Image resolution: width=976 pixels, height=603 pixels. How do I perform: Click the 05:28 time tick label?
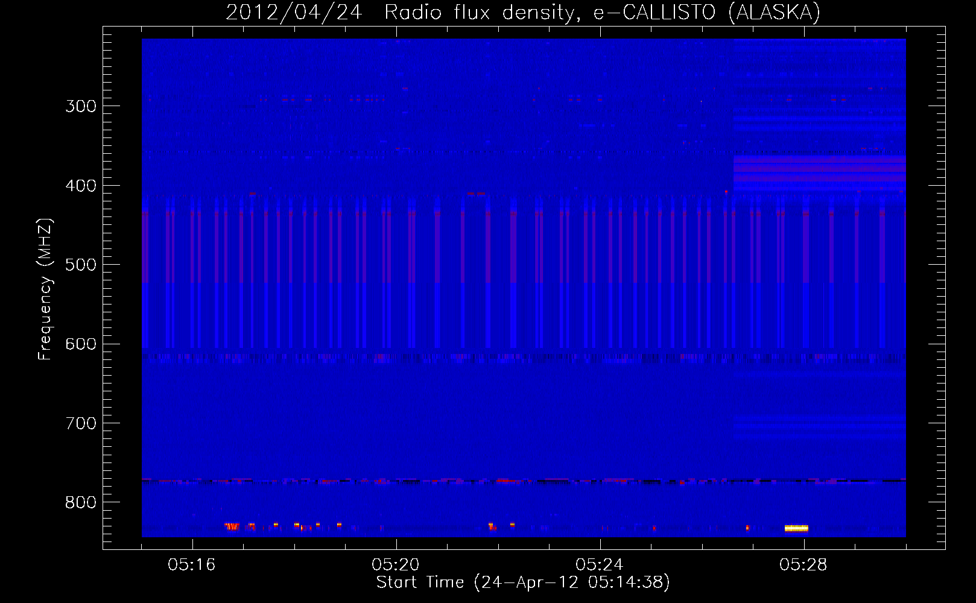(803, 565)
